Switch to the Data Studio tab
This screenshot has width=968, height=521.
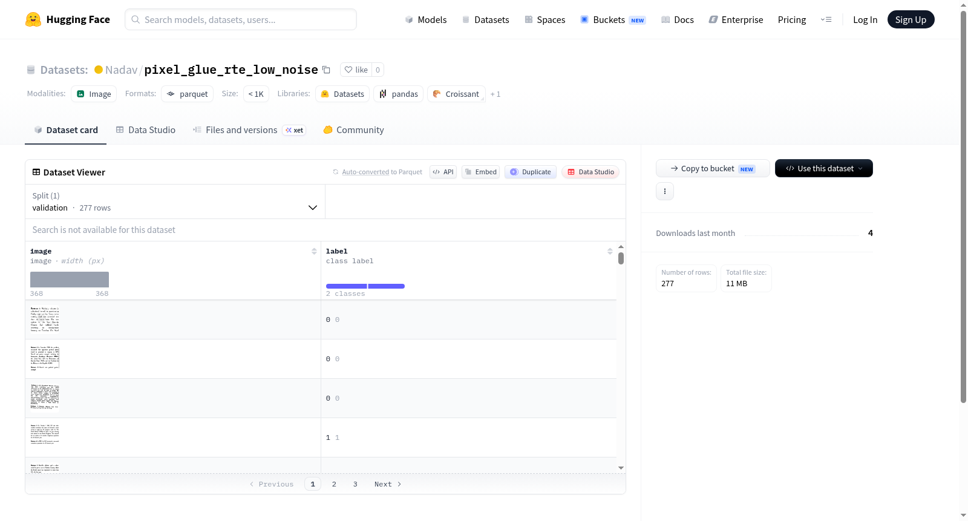click(145, 129)
